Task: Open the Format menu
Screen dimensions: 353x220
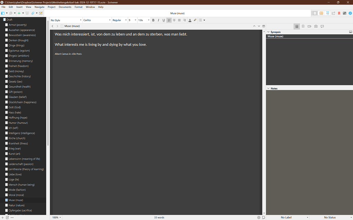Action: pyautogui.click(x=78, y=7)
